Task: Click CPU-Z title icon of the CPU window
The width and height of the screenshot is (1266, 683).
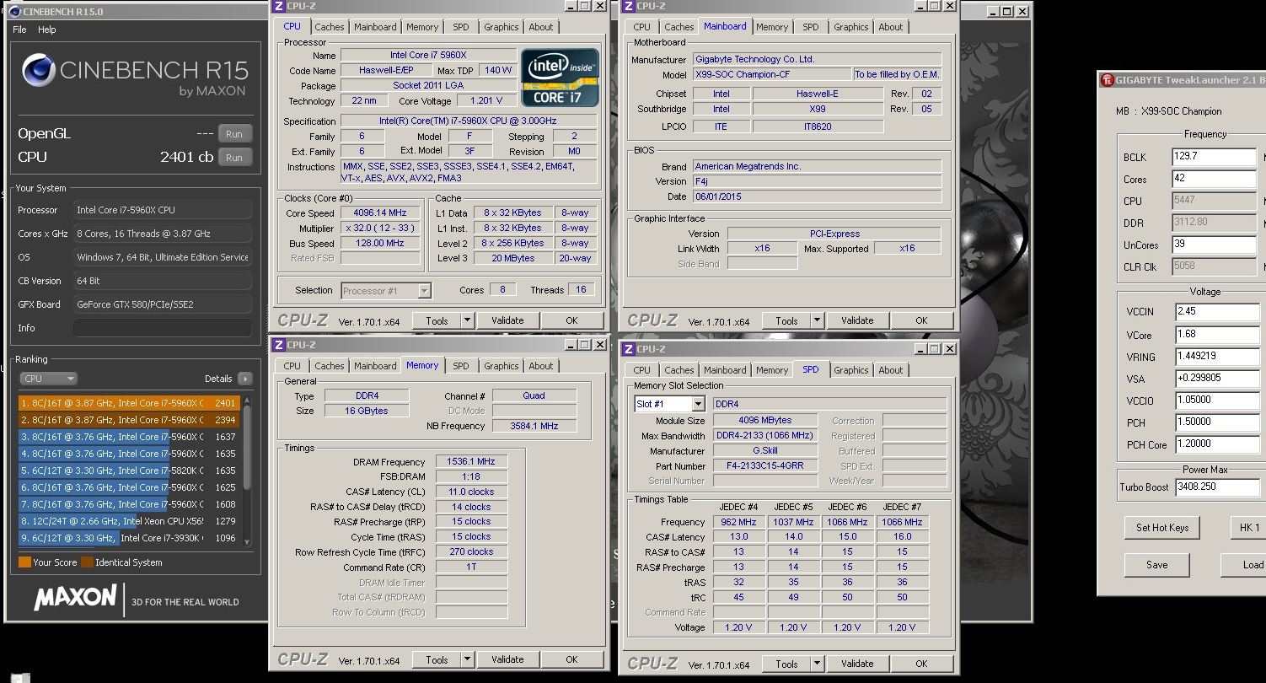Action: [280, 6]
